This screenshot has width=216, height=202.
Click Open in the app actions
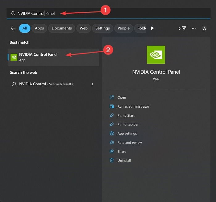pyautogui.click(x=122, y=97)
